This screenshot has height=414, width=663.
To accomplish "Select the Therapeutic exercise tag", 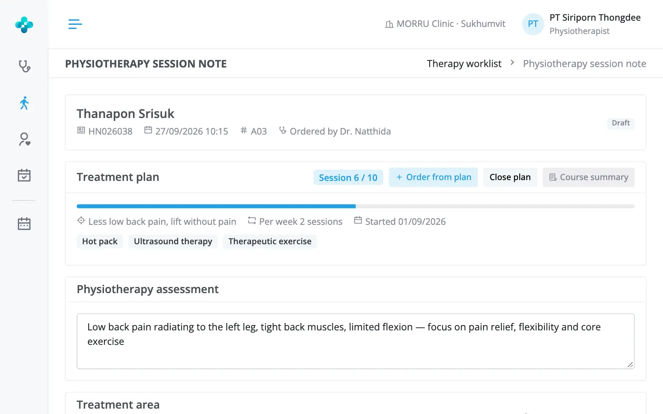I will (x=270, y=241).
